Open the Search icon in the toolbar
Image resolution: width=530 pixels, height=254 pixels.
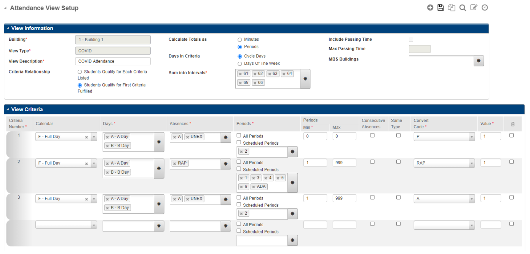(462, 7)
